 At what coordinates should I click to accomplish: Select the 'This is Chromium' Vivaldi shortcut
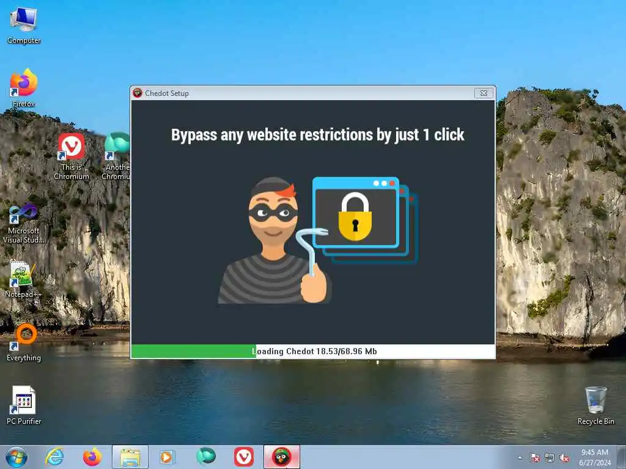click(x=72, y=156)
